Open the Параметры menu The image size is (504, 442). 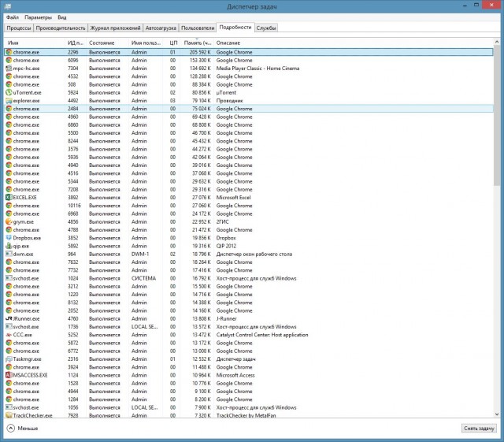pos(38,17)
